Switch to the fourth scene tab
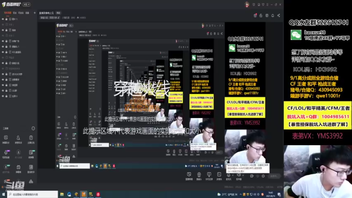This screenshot has height=198, width=352. (27, 13)
